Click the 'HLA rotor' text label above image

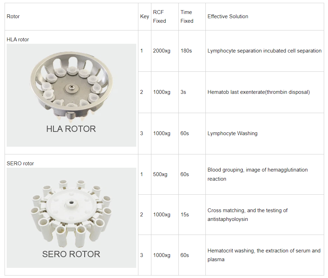[x=18, y=40]
